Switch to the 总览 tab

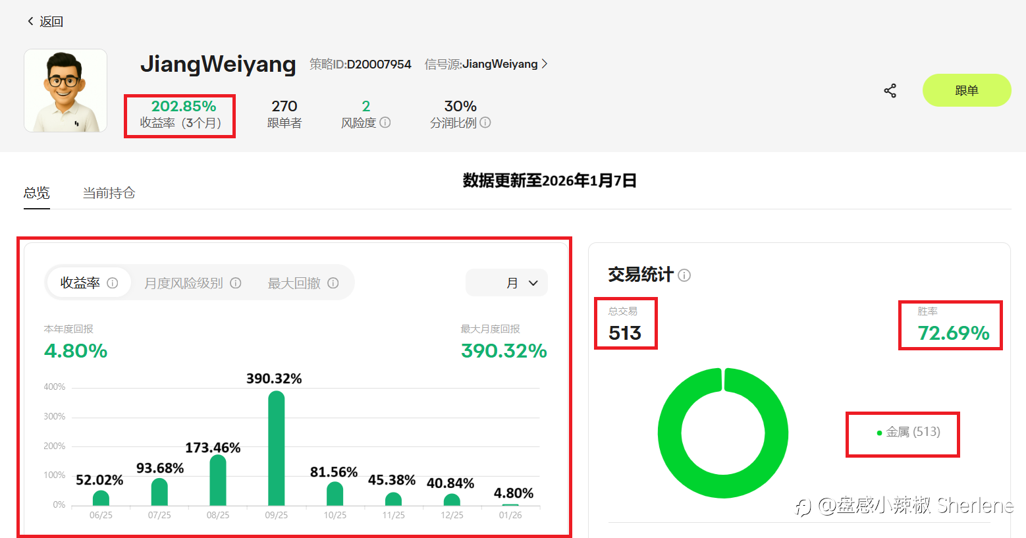(x=37, y=193)
